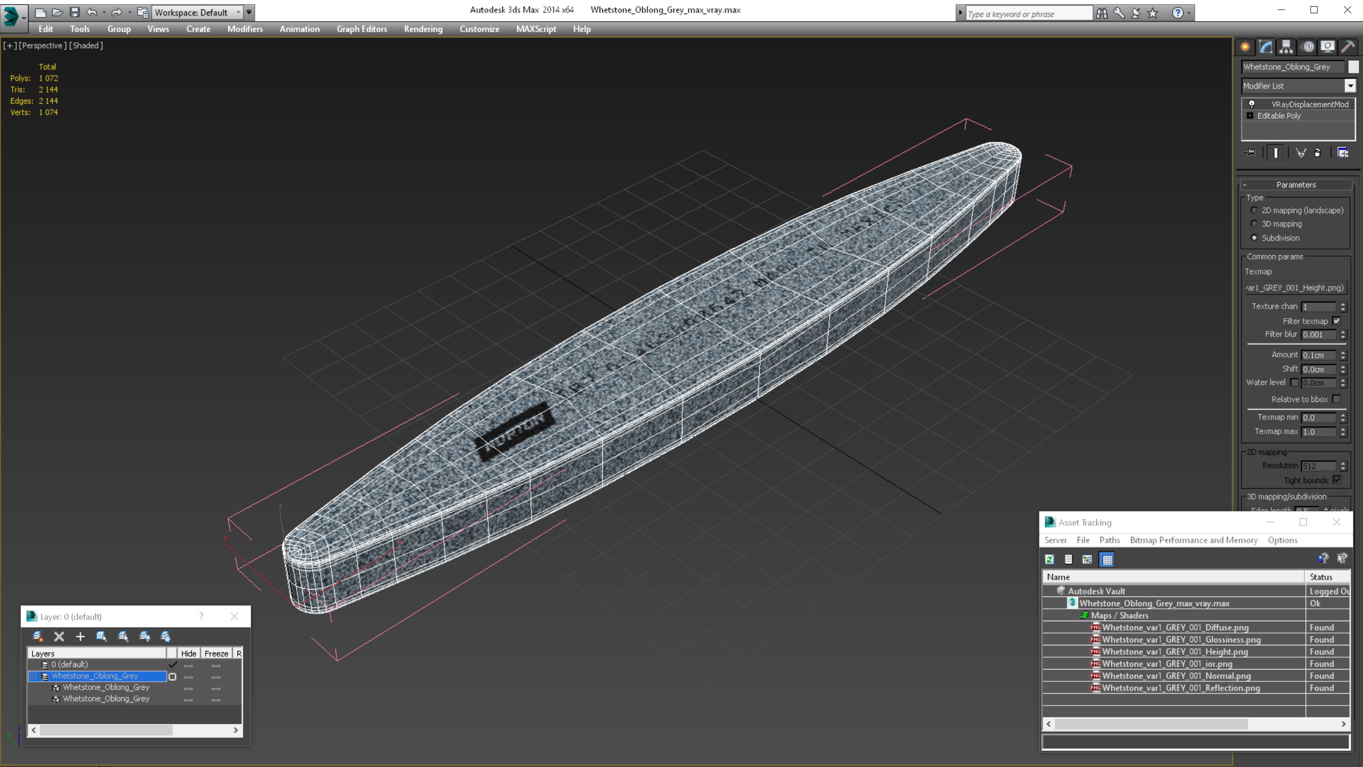Open the Motion command panel tab
The image size is (1363, 767).
click(x=1308, y=47)
